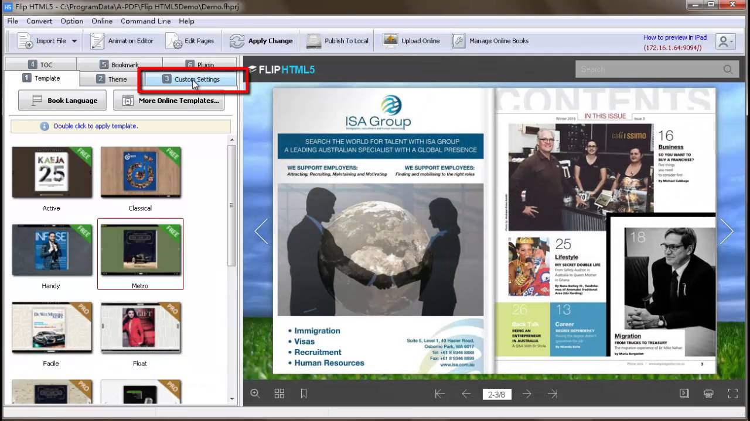Go to next page in bottom bar
Image resolution: width=750 pixels, height=421 pixels.
point(527,394)
